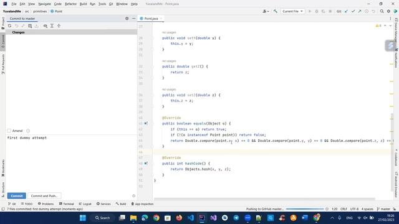The image size is (399, 224).
Task: Refresh the changes list in the Commit panel
Action: coord(10,26)
